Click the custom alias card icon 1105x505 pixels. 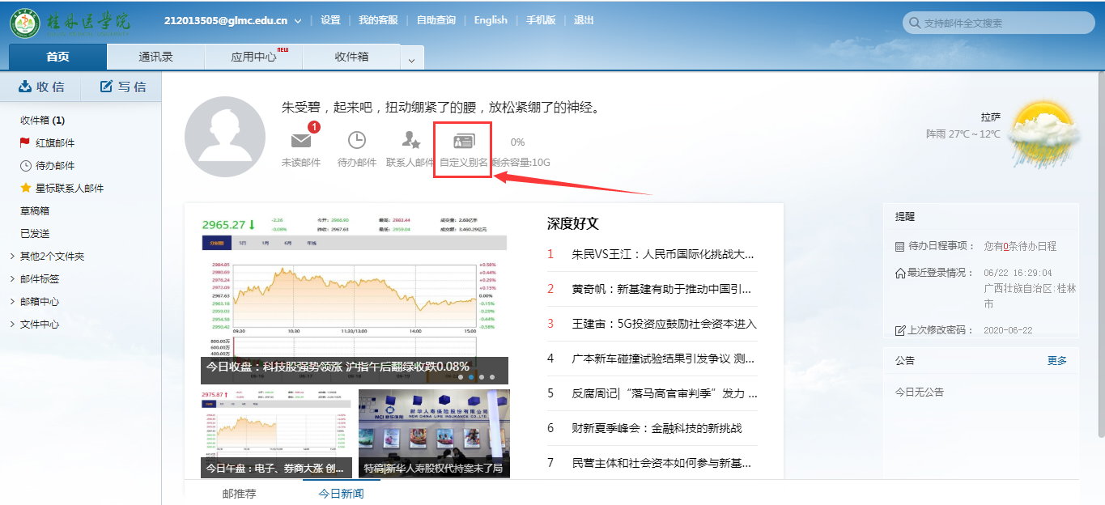click(463, 142)
